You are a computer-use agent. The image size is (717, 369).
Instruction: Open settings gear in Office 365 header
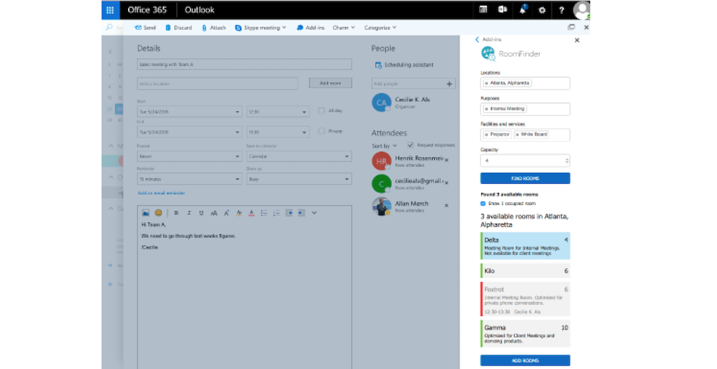[542, 10]
